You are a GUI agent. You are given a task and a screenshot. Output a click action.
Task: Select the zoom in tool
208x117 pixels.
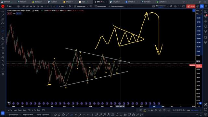click(x=3, y=48)
